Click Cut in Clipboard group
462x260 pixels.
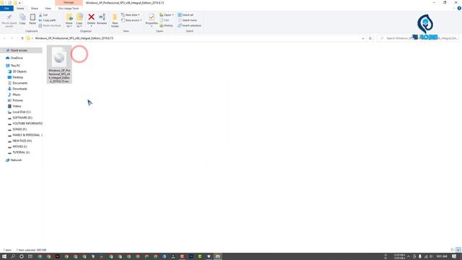[x=43, y=15]
